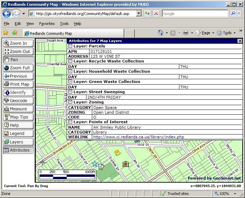Open the Help menu

pyautogui.click(x=77, y=24)
